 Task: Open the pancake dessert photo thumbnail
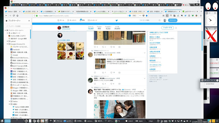(x=71, y=55)
